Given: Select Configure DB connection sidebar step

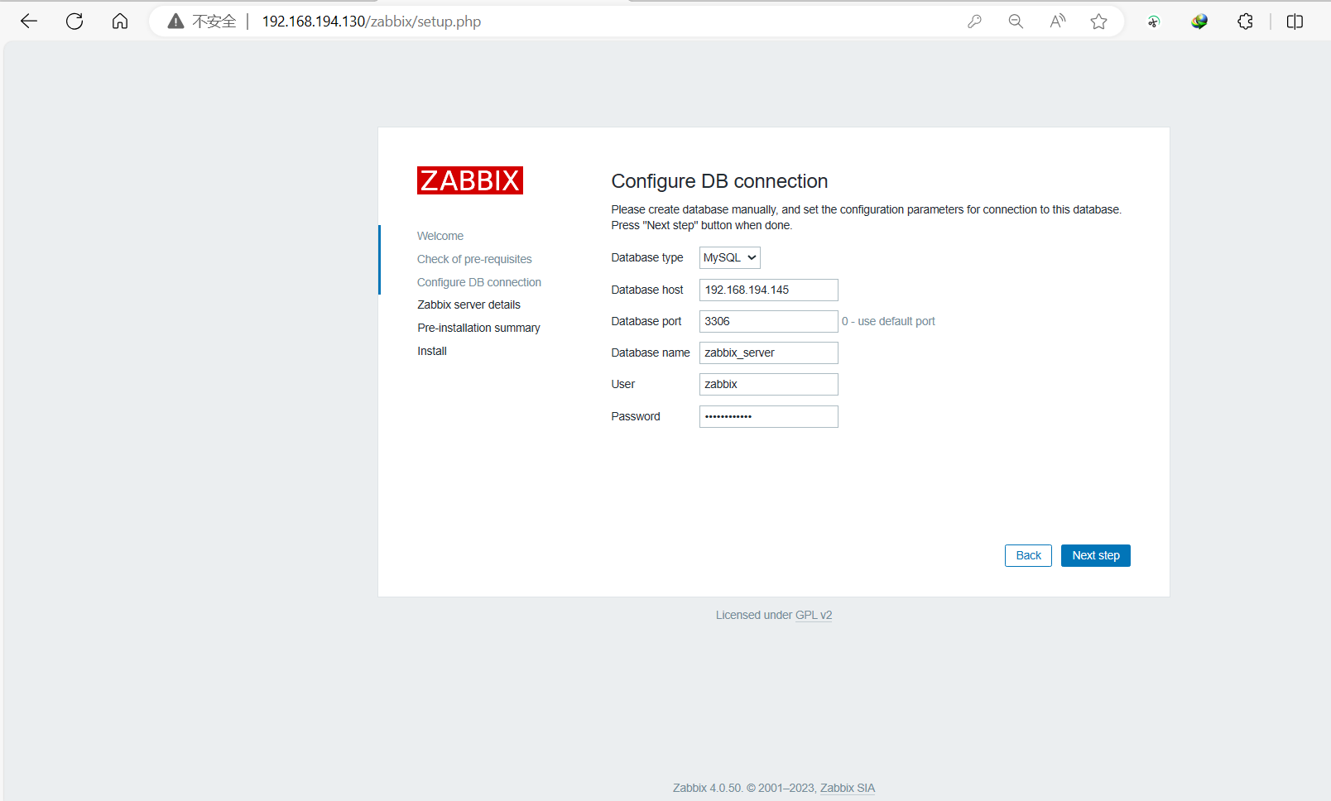Looking at the screenshot, I should pos(478,282).
